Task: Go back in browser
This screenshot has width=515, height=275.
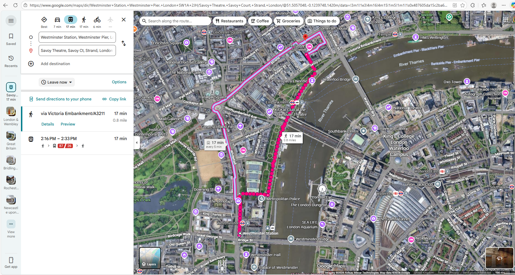Action: coord(6,5)
